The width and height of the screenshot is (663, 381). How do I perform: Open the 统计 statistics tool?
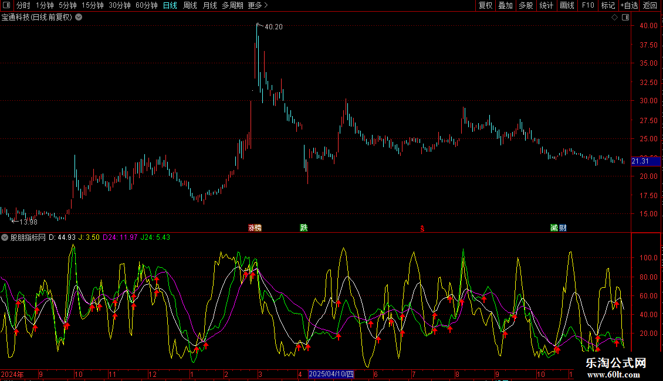tap(546, 5)
